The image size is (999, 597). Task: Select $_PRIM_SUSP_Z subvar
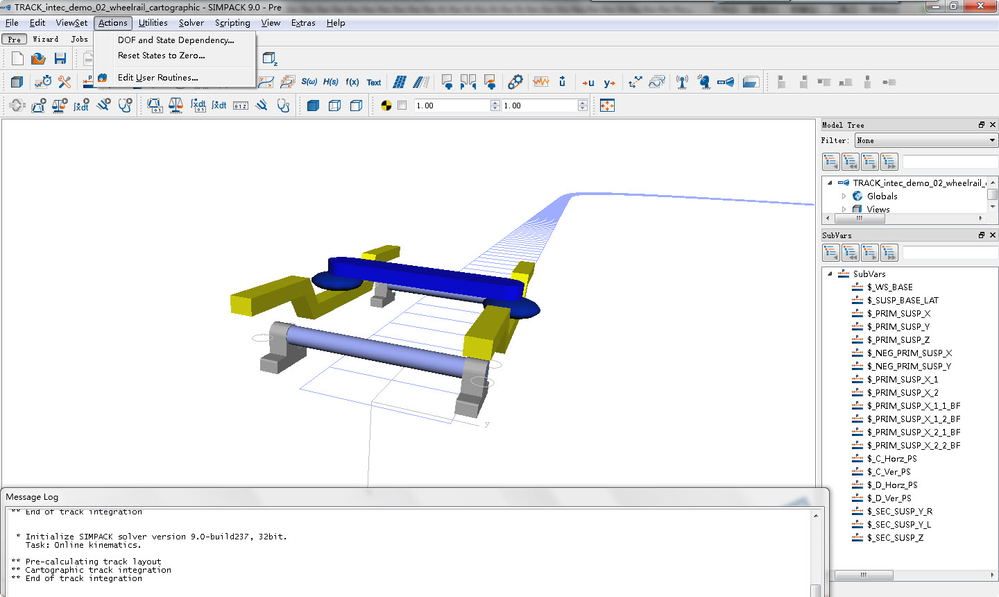pos(898,340)
